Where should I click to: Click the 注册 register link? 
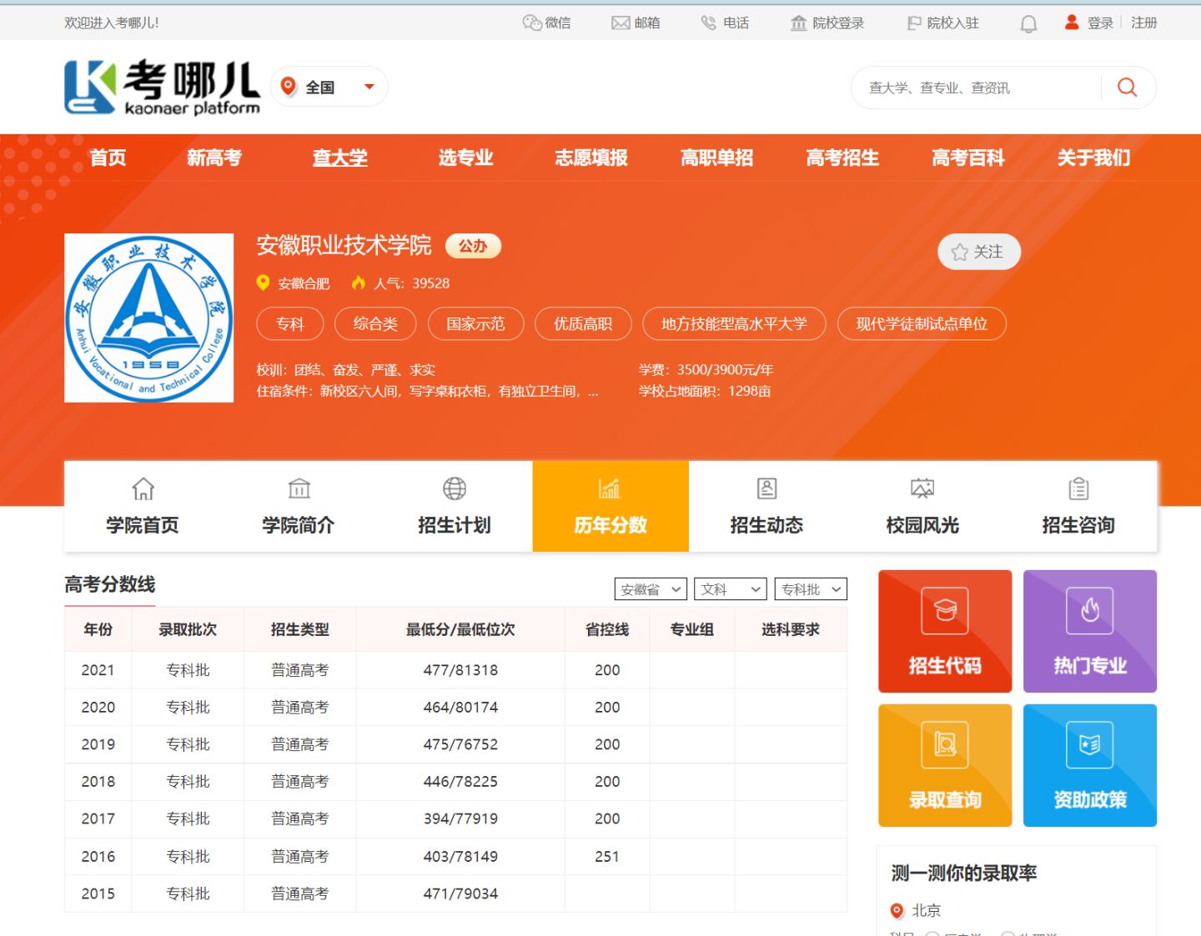click(x=1144, y=23)
